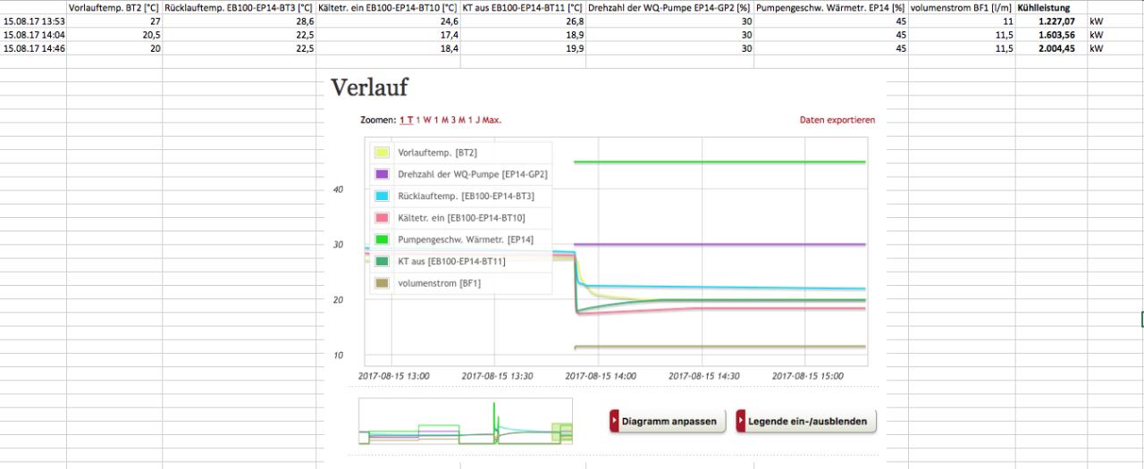The width and height of the screenshot is (1144, 469).
Task: Click the pink Kältetr. ein legend swatch
Action: pyautogui.click(x=381, y=217)
